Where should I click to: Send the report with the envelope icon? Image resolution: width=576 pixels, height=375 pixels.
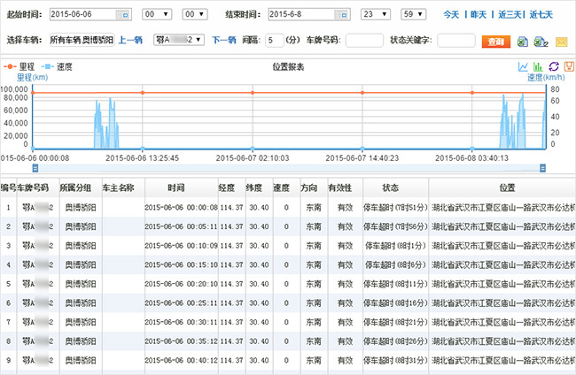561,42
